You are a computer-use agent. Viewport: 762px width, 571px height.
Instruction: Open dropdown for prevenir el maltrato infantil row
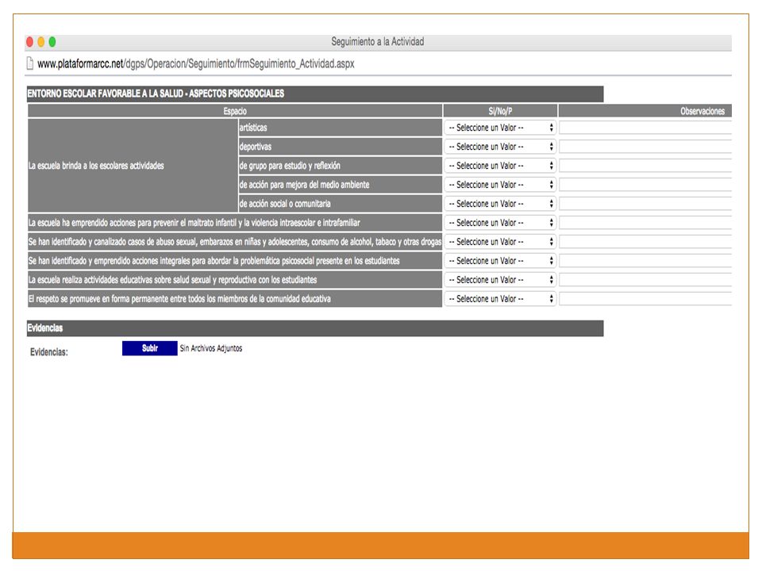(x=500, y=222)
